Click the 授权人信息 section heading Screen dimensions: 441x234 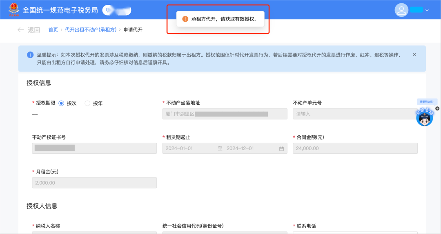tap(42, 206)
